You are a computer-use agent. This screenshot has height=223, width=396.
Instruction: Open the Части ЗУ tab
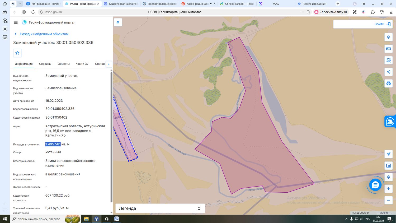(x=82, y=64)
